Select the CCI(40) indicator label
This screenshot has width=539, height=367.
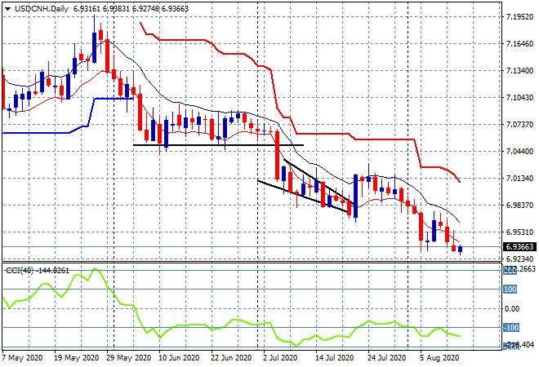(x=20, y=271)
